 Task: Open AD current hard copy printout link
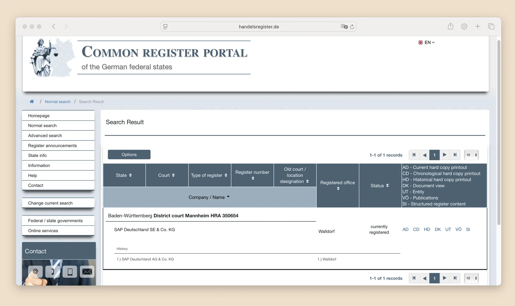(x=405, y=229)
